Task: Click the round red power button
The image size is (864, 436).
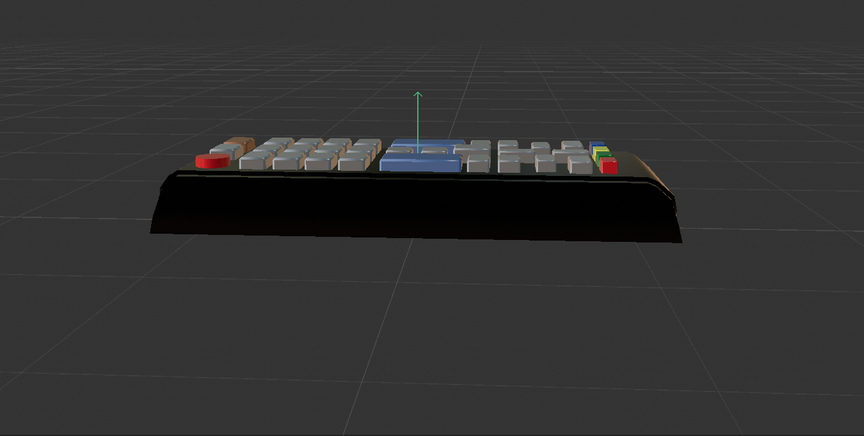Action: click(x=213, y=161)
